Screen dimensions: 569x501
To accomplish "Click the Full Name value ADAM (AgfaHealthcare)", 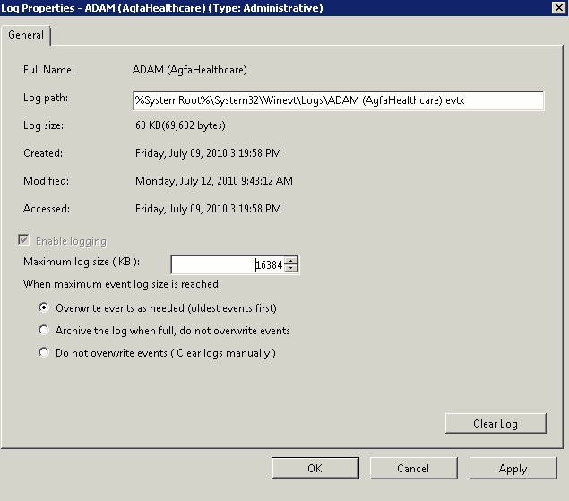I will (190, 70).
